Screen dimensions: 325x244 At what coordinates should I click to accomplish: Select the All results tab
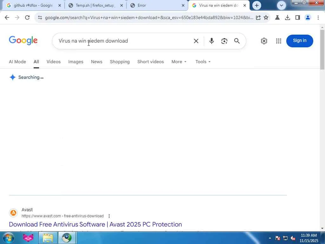click(x=36, y=62)
